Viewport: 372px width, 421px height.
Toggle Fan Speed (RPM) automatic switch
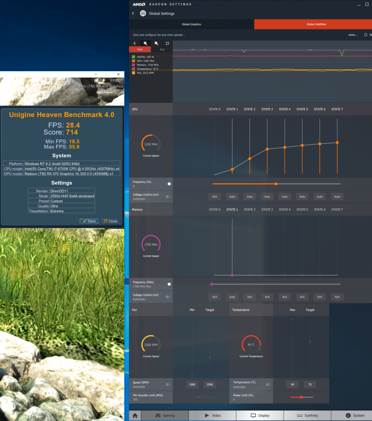[x=168, y=384]
